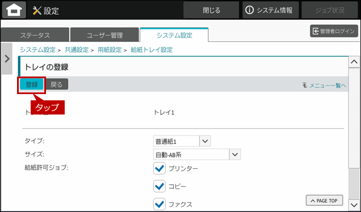Go to the home screen icon

(14, 10)
